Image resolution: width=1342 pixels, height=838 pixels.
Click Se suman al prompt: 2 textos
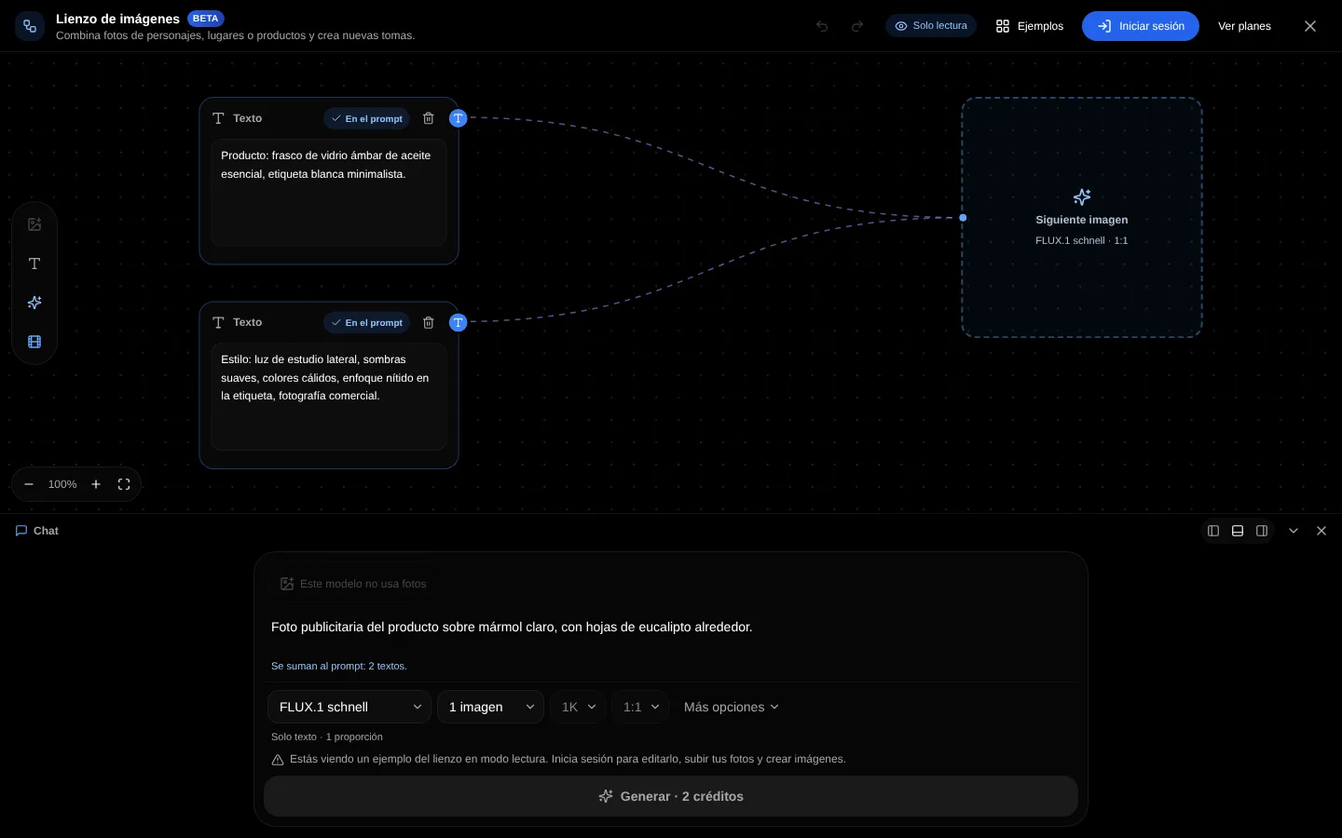click(339, 666)
